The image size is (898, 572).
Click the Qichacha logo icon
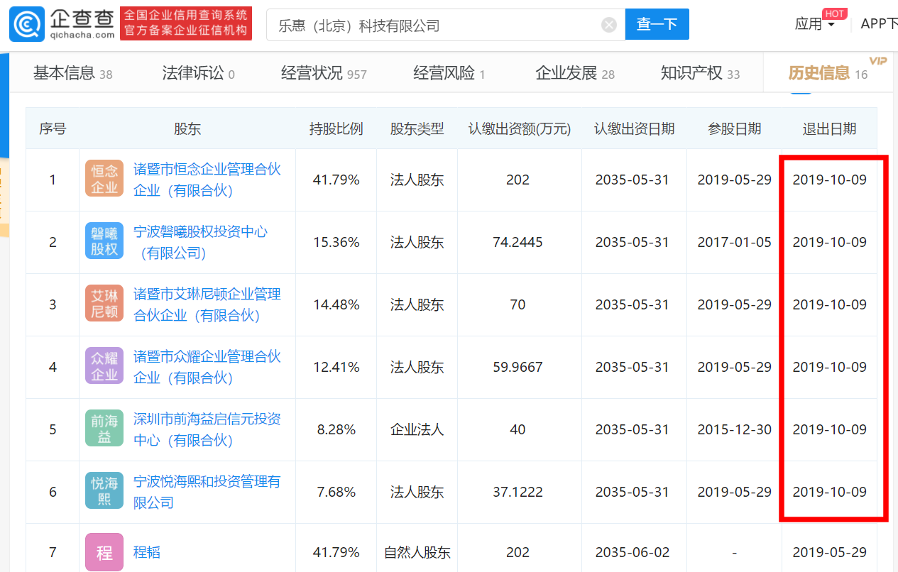point(27,25)
